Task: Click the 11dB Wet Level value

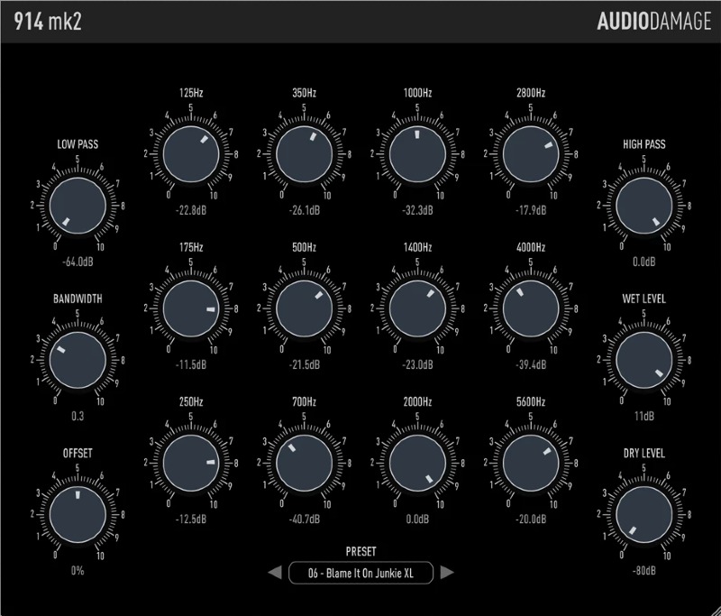Action: coord(643,417)
